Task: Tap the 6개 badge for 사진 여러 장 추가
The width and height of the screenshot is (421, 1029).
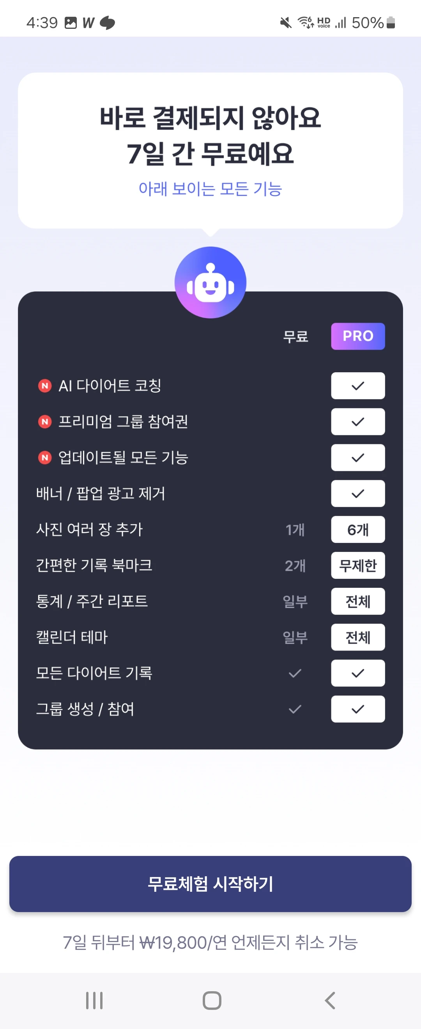Action: (x=358, y=529)
